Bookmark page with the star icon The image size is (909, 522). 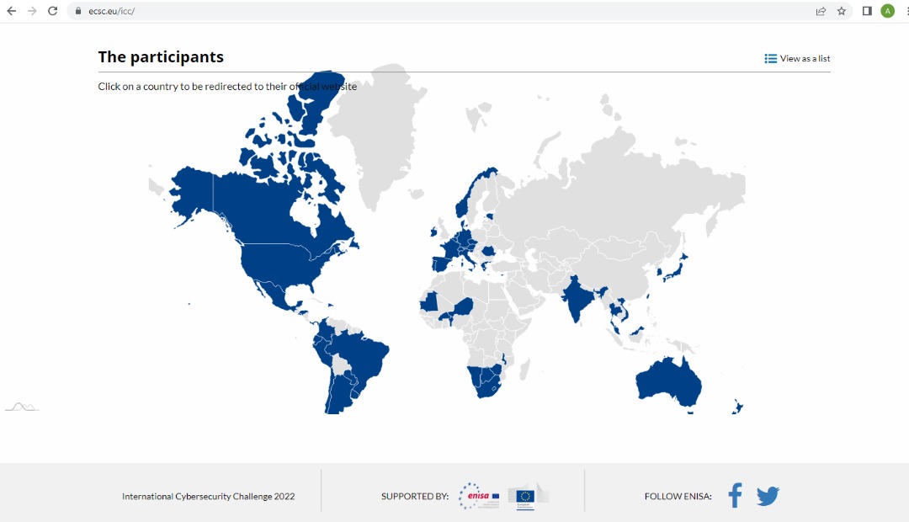pyautogui.click(x=841, y=11)
